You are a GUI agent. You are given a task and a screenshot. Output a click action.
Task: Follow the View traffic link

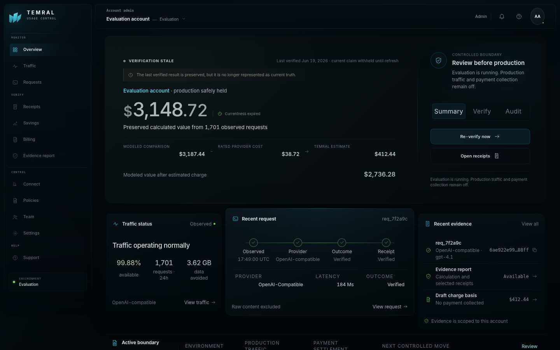[200, 303]
